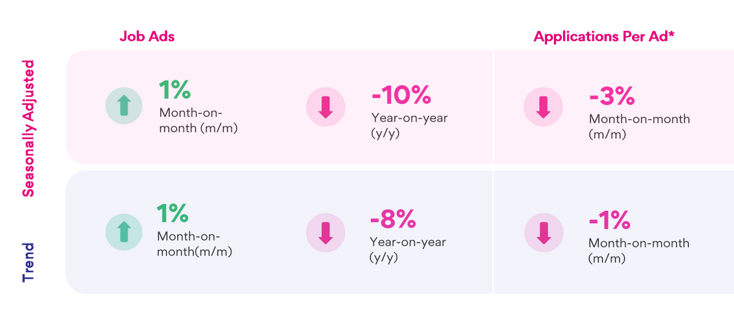This screenshot has height=310, width=734.
Task: Select the Applications Per Ad* heading
Action: pos(605,36)
